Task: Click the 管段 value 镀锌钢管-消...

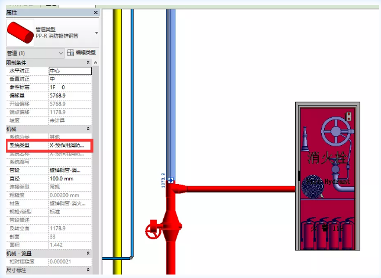Action: click(70, 171)
